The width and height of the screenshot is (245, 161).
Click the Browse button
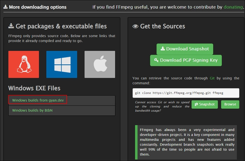coord(230,104)
